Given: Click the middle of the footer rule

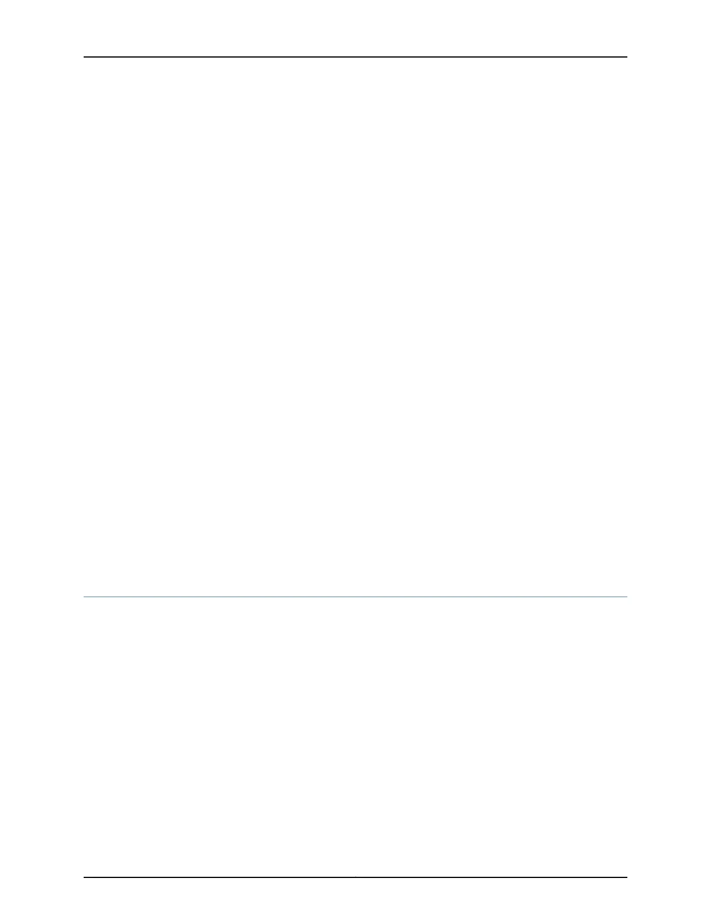Looking at the screenshot, I should [355, 877].
